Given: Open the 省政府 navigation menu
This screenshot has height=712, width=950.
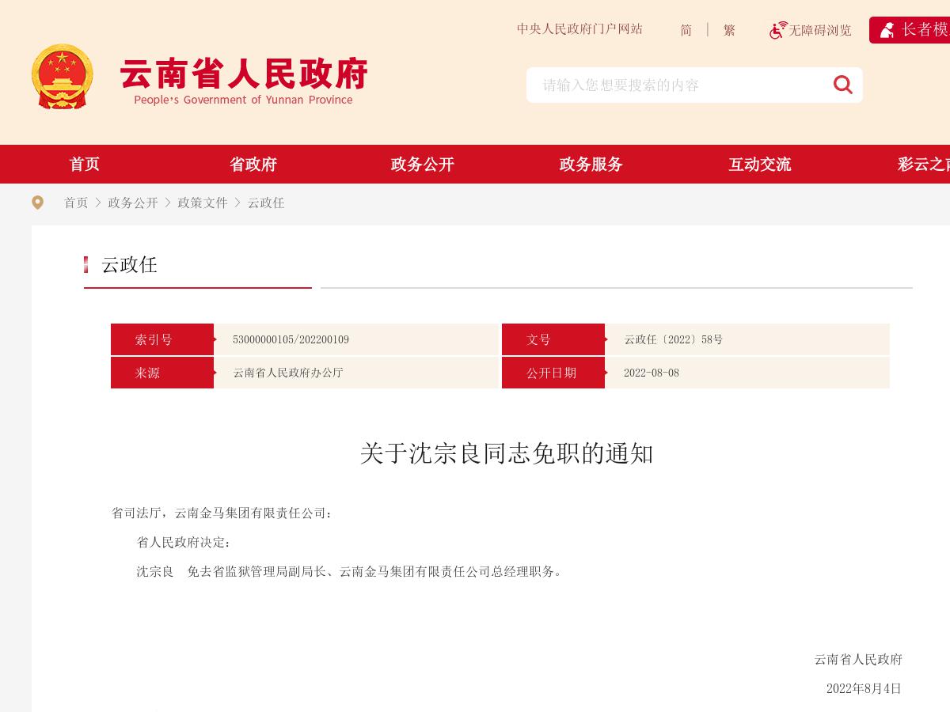Looking at the screenshot, I should tap(253, 164).
